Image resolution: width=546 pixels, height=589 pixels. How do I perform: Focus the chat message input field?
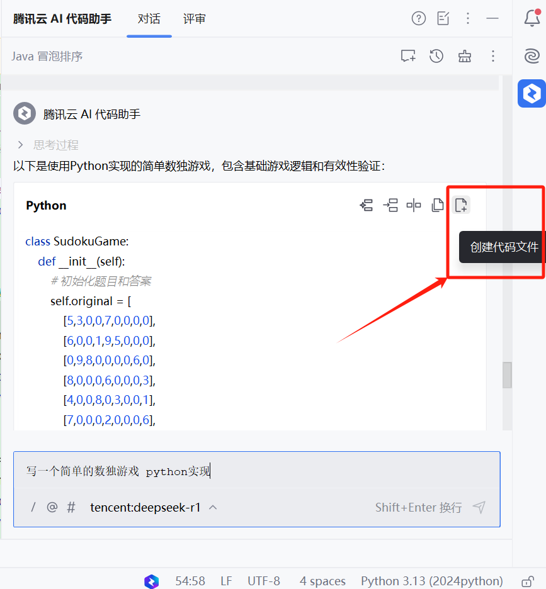[x=257, y=471]
